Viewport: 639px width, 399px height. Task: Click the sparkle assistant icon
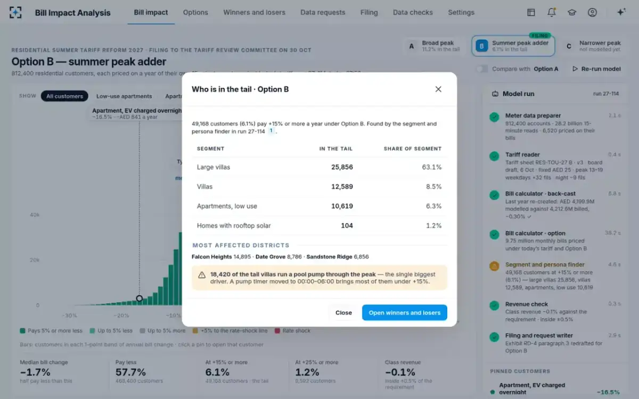[621, 12]
